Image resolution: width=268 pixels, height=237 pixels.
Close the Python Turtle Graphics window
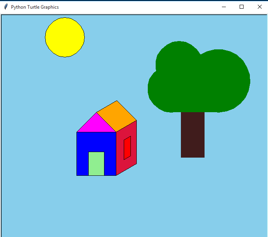coord(259,7)
